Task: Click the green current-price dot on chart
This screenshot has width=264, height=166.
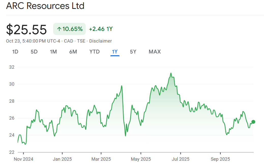Action: 253,122
